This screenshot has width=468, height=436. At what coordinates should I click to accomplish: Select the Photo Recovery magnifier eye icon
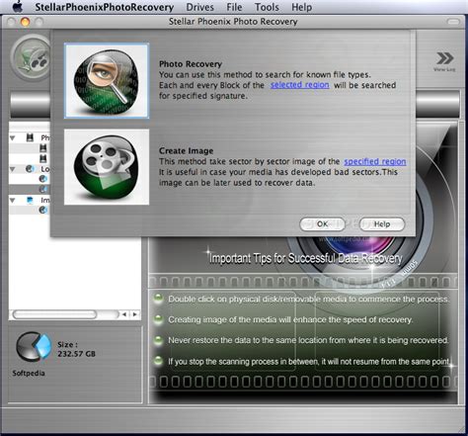coord(107,80)
